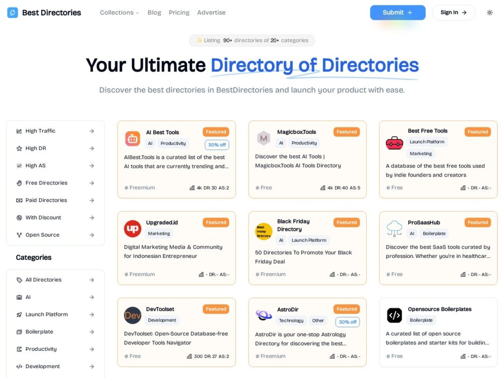This screenshot has height=378, width=504.
Task: Click the Submit button
Action: pyautogui.click(x=398, y=12)
